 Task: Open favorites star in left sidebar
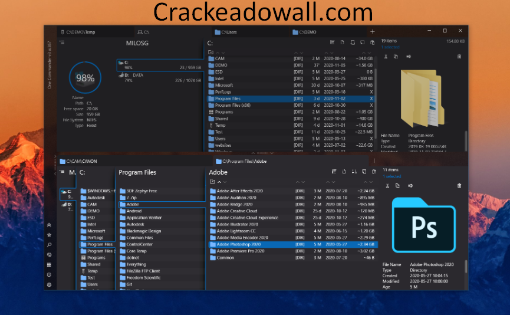coord(49,235)
